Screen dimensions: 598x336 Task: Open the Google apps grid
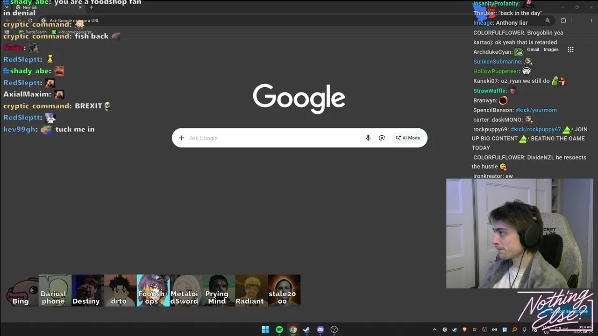pos(570,49)
